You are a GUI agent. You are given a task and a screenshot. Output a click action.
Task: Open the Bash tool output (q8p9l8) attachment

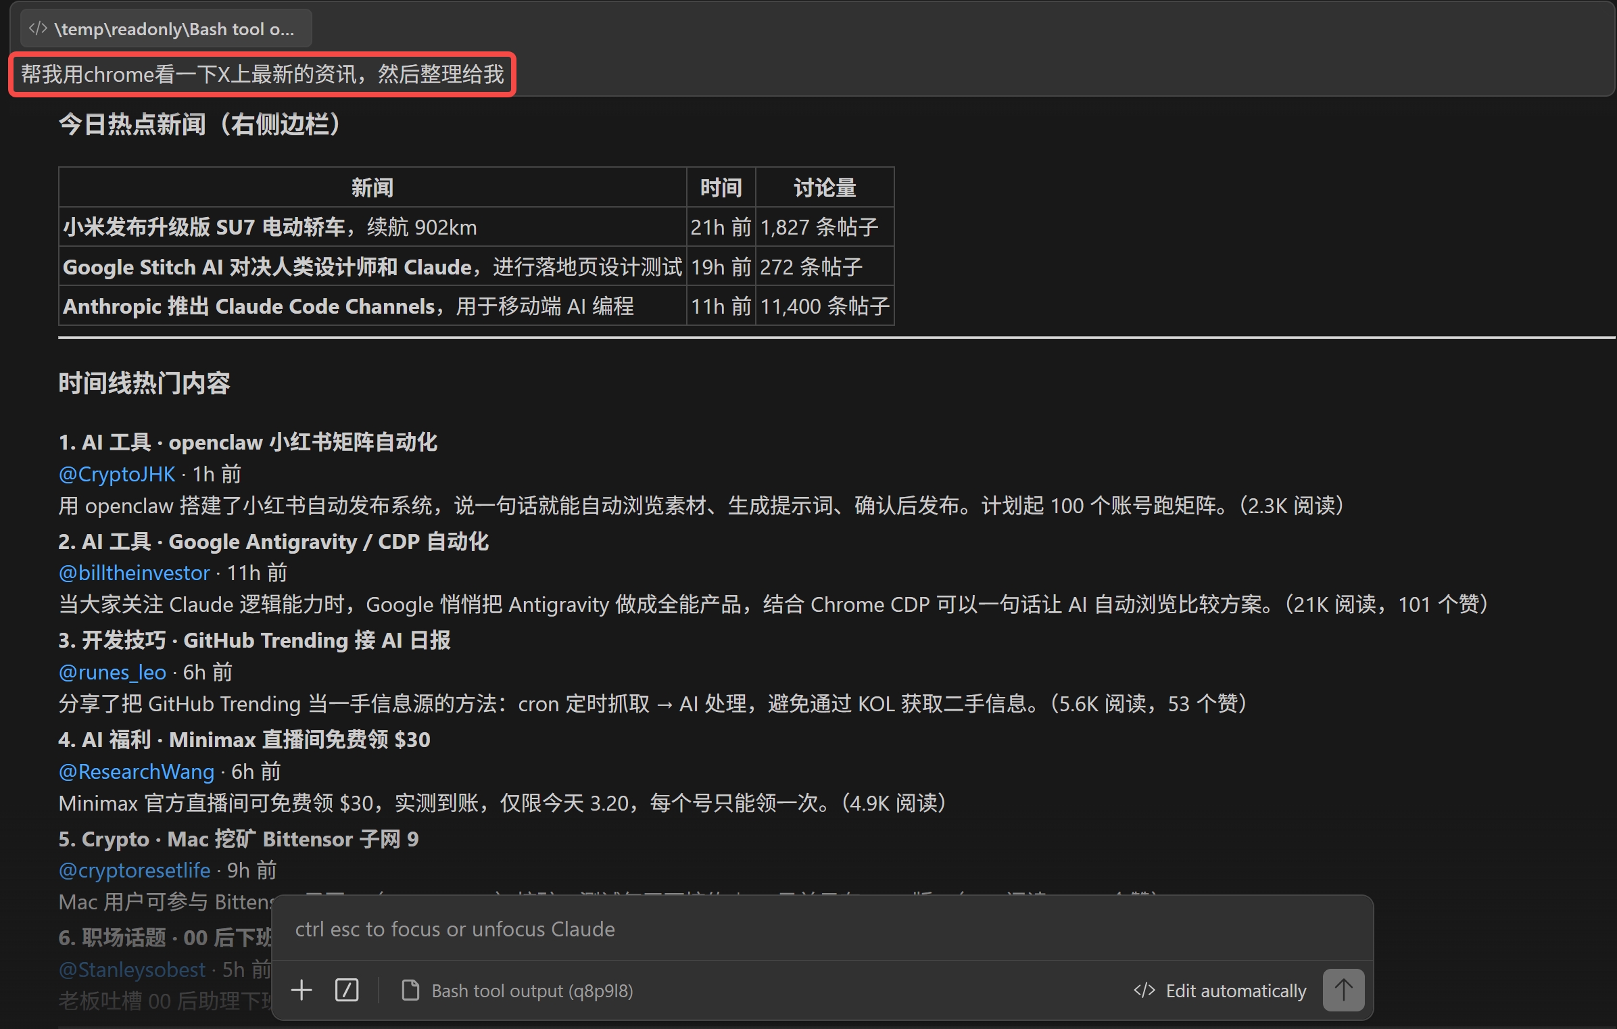pyautogui.click(x=518, y=990)
